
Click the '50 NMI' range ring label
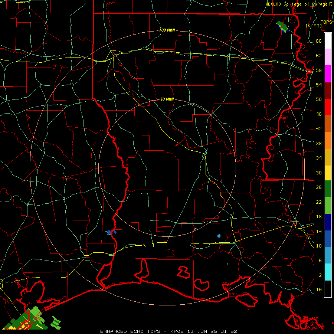coord(167,99)
